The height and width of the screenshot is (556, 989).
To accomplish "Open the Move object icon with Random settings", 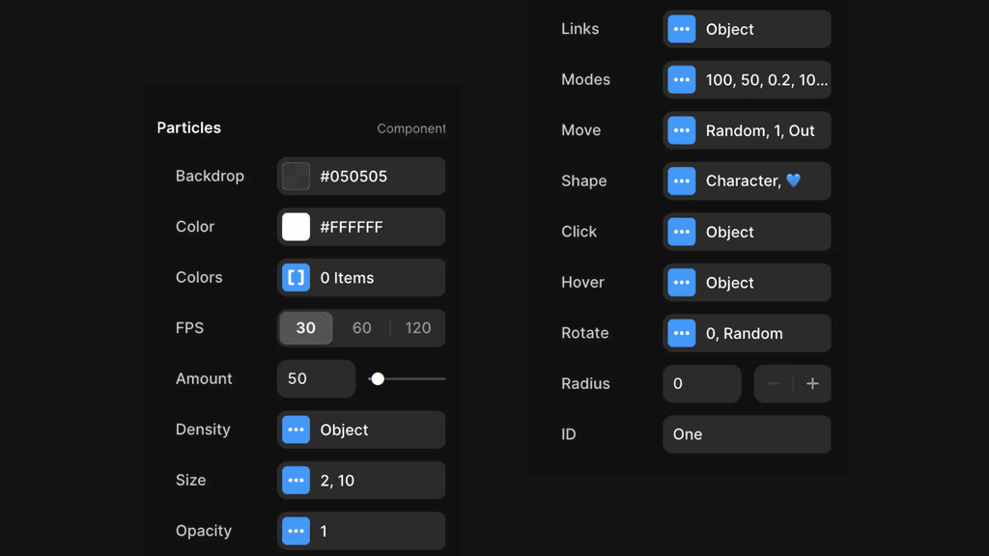I will point(681,130).
